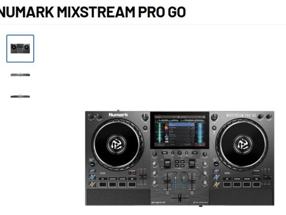
Task: Click the controller's central touchscreen display
Action: pyautogui.click(x=180, y=130)
